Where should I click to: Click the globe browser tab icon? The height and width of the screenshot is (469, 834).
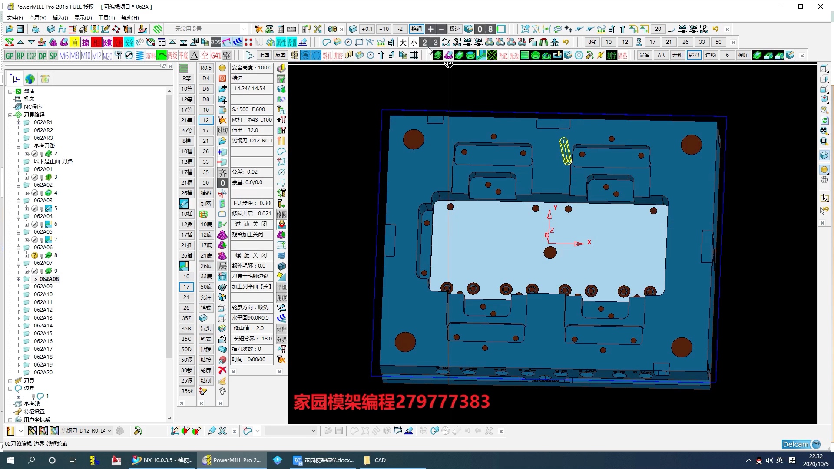click(x=30, y=79)
